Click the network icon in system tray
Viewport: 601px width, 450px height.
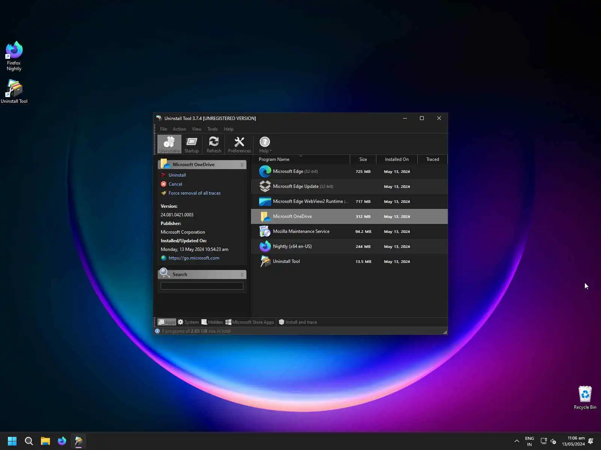click(x=544, y=441)
